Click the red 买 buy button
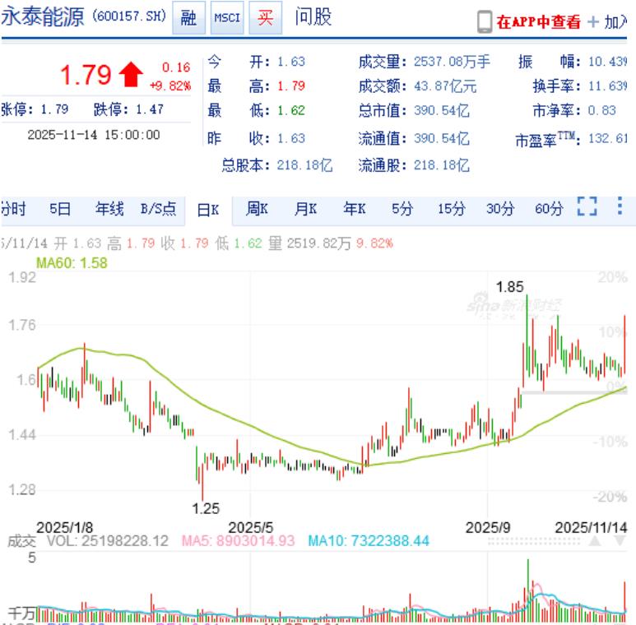Screen dimensions: 636x625 click(265, 18)
